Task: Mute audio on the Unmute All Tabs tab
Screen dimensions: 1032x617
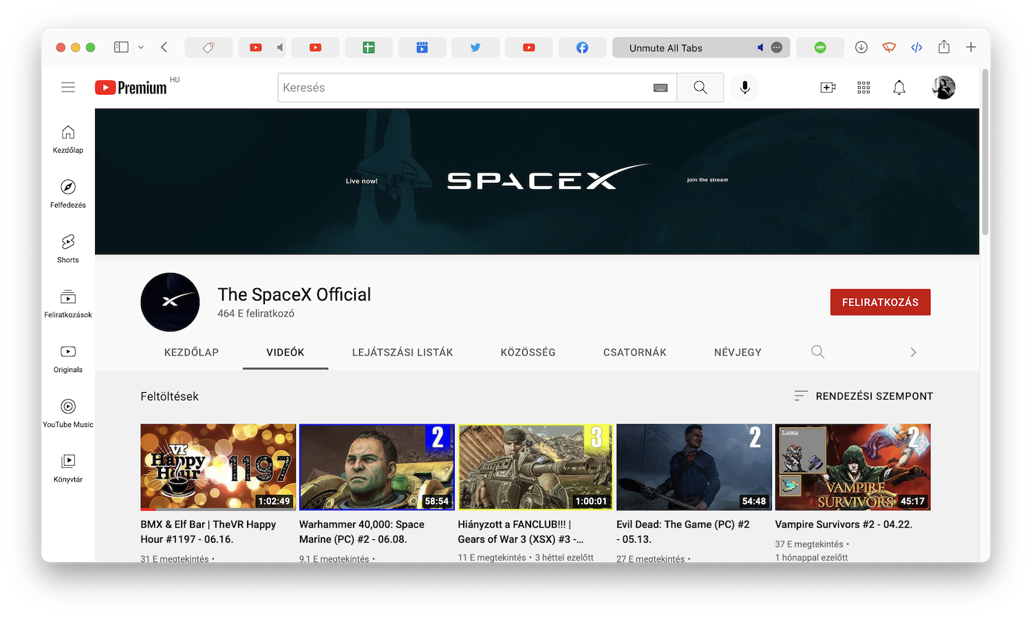Action: pyautogui.click(x=760, y=48)
